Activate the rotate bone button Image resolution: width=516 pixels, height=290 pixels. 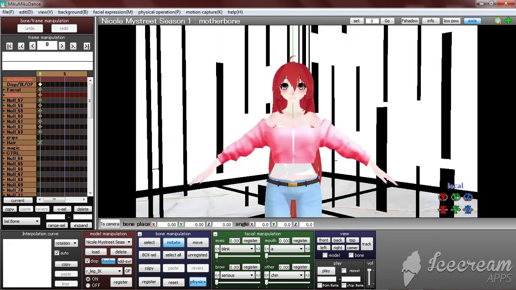174,242
